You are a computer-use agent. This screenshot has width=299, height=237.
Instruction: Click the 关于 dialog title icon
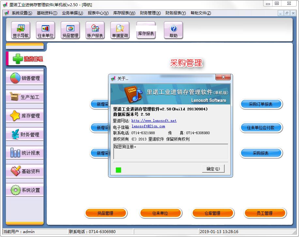(113, 78)
